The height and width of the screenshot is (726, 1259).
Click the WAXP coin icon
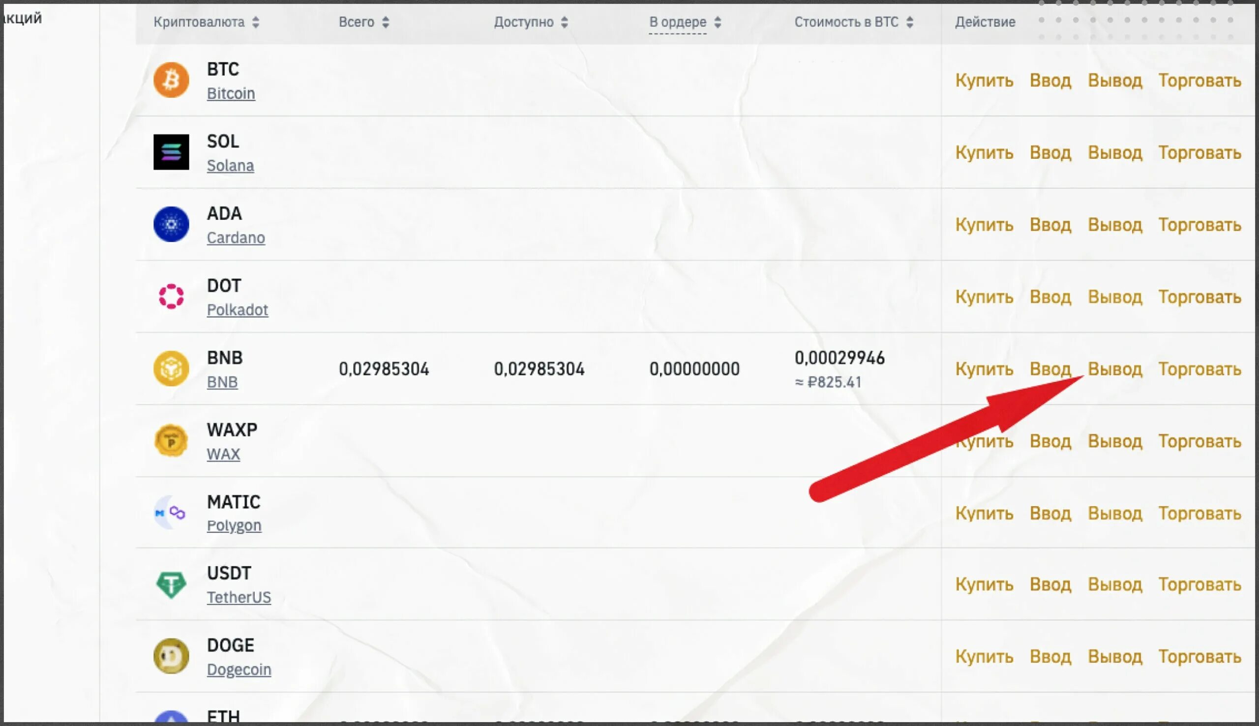click(x=171, y=441)
